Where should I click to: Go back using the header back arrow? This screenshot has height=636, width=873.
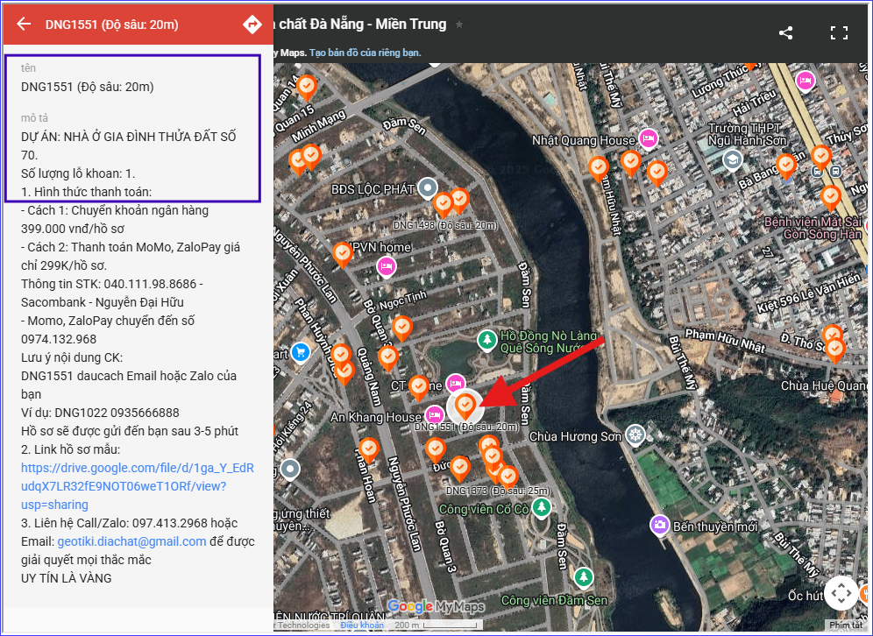(24, 24)
